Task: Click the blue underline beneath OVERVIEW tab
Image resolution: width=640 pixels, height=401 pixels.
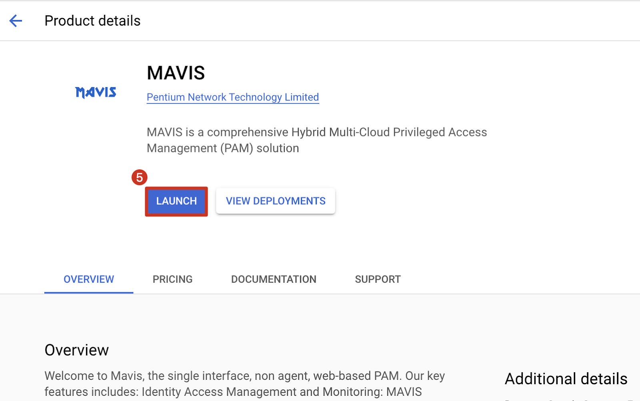Action: coord(89,293)
